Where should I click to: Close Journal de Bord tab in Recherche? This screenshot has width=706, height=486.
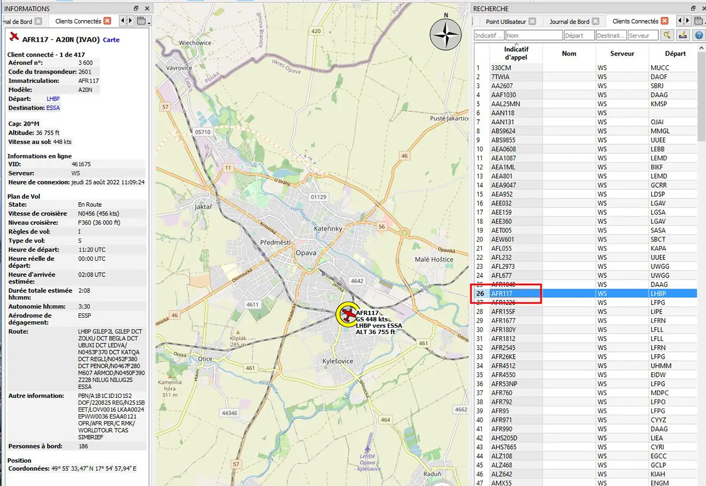click(x=595, y=21)
